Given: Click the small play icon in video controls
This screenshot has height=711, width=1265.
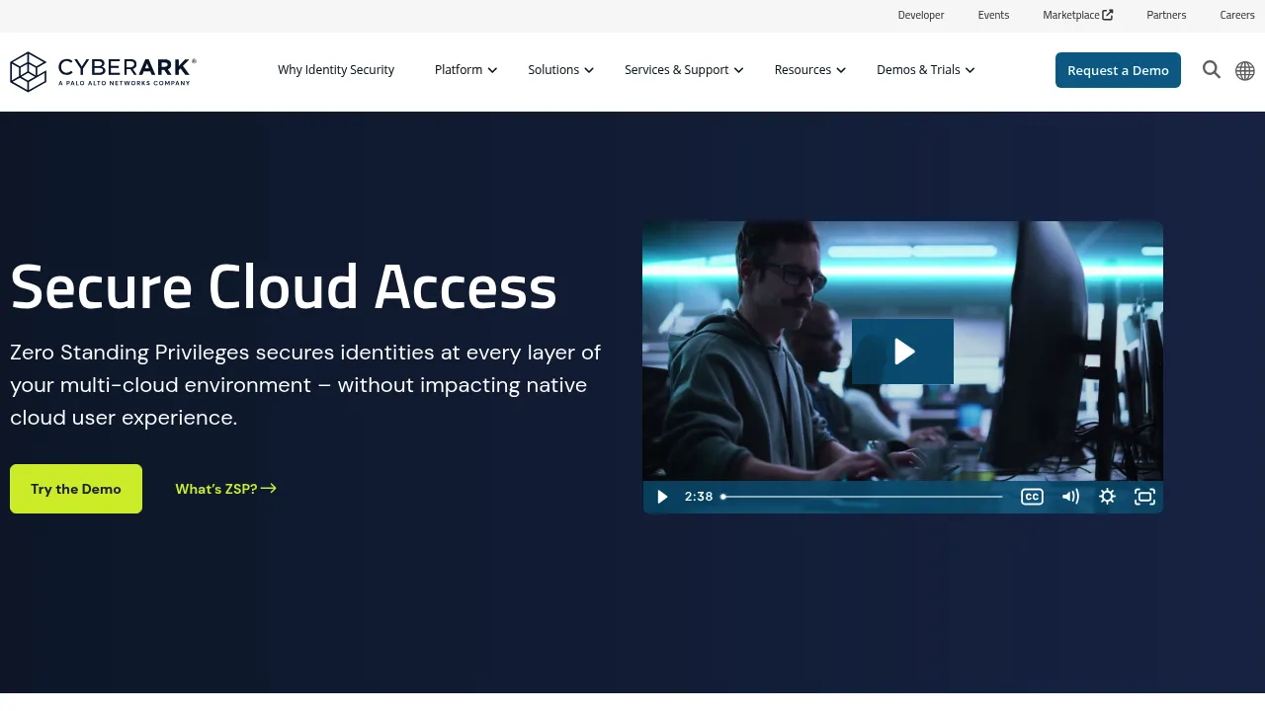Looking at the screenshot, I should (x=662, y=497).
